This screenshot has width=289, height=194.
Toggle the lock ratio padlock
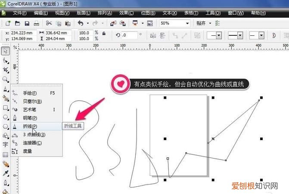[x=103, y=33]
